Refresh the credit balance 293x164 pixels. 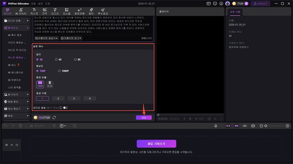coord(54,118)
